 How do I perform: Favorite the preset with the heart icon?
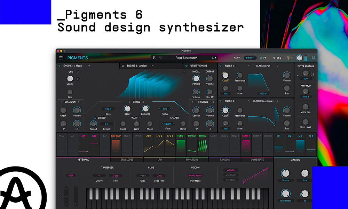pyautogui.click(x=160, y=58)
